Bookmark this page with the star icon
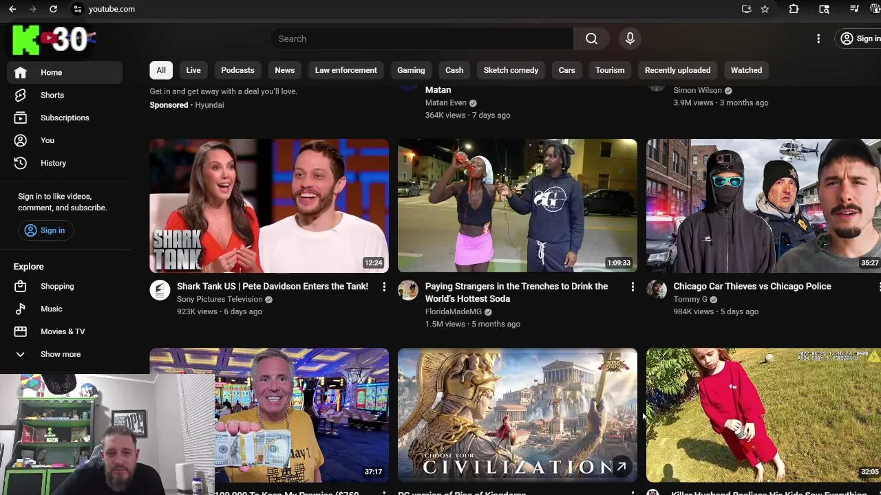The image size is (881, 495). click(765, 9)
